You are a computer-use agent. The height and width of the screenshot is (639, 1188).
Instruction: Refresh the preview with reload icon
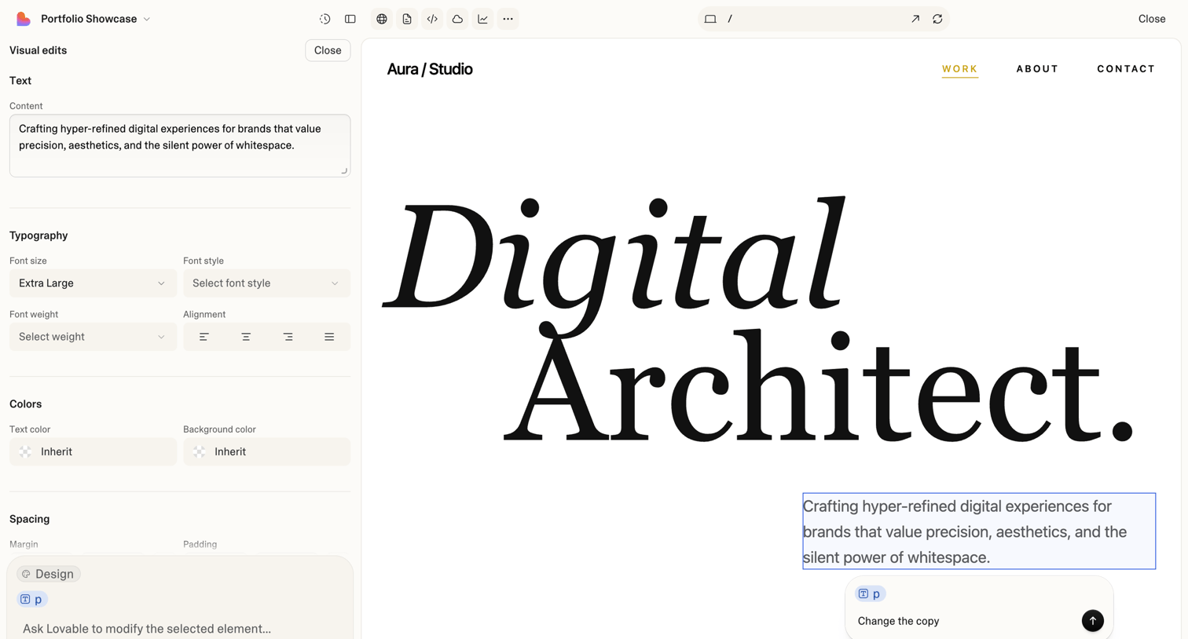pyautogui.click(x=937, y=19)
